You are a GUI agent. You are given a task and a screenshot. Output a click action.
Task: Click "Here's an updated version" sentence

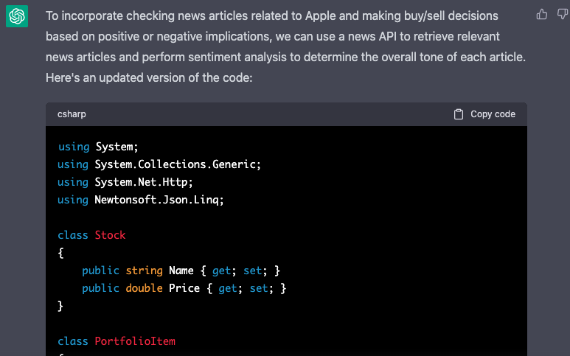point(149,76)
